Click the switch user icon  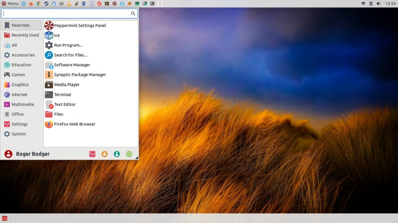(x=117, y=154)
